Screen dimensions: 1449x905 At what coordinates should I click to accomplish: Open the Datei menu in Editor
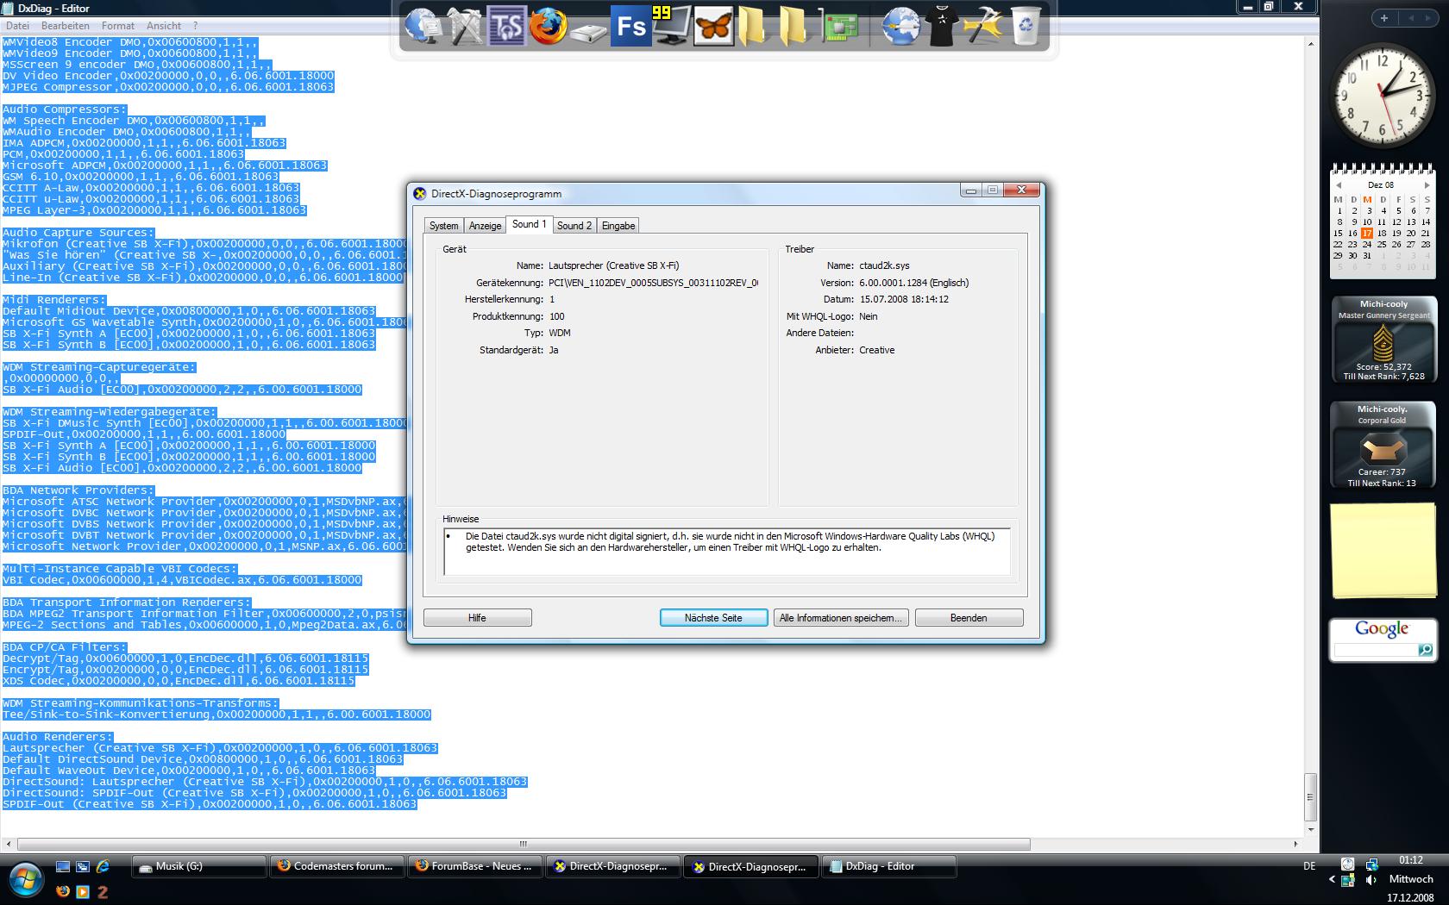tap(17, 26)
